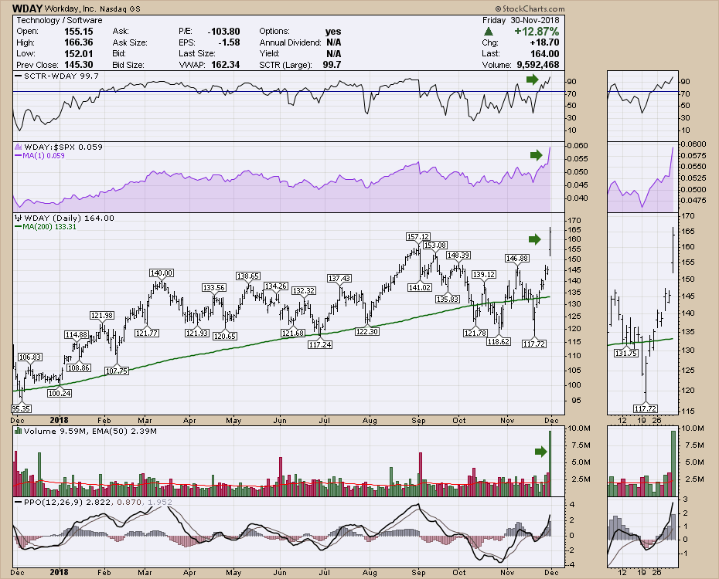This screenshot has height=579, width=719.
Task: Click the 131.75 label in the zoom panel
Action: pyautogui.click(x=626, y=353)
